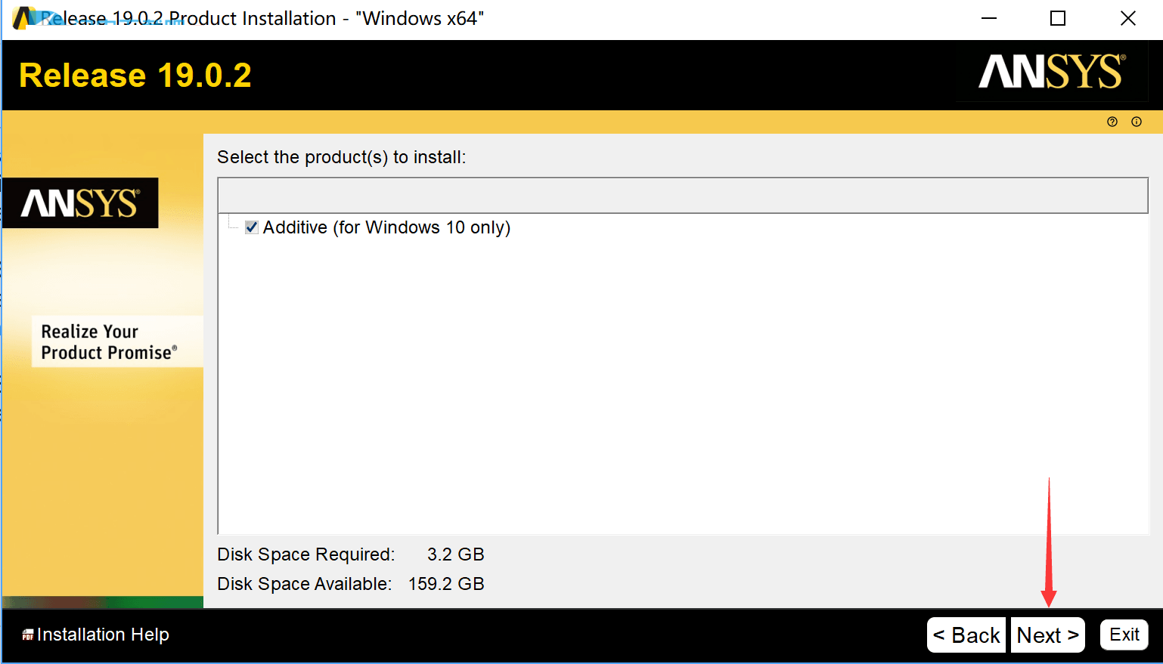Minimize the installer window
1163x664 pixels.
[988, 18]
